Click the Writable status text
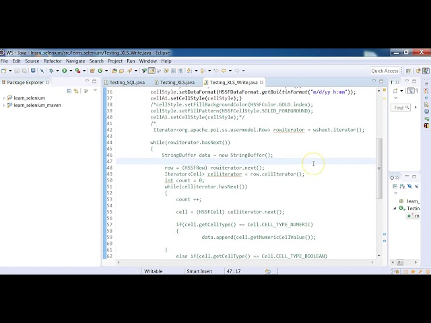The height and width of the screenshot is (323, 431). pos(154,271)
